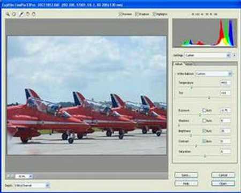This screenshot has width=241, height=193.
Task: Toggle Auto for Contrast
Action: (x=204, y=141)
